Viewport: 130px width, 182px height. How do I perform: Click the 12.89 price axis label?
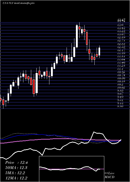[121, 37]
